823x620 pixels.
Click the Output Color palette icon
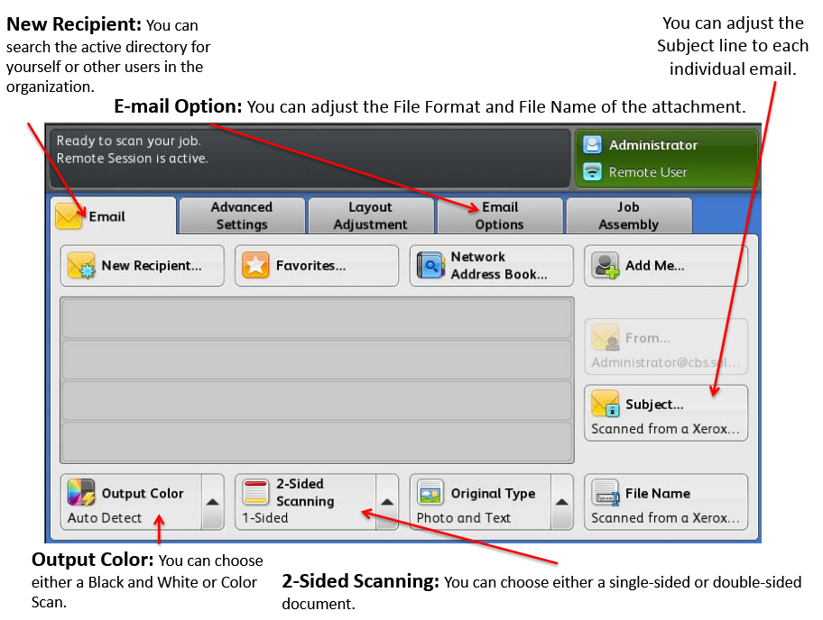click(x=82, y=493)
